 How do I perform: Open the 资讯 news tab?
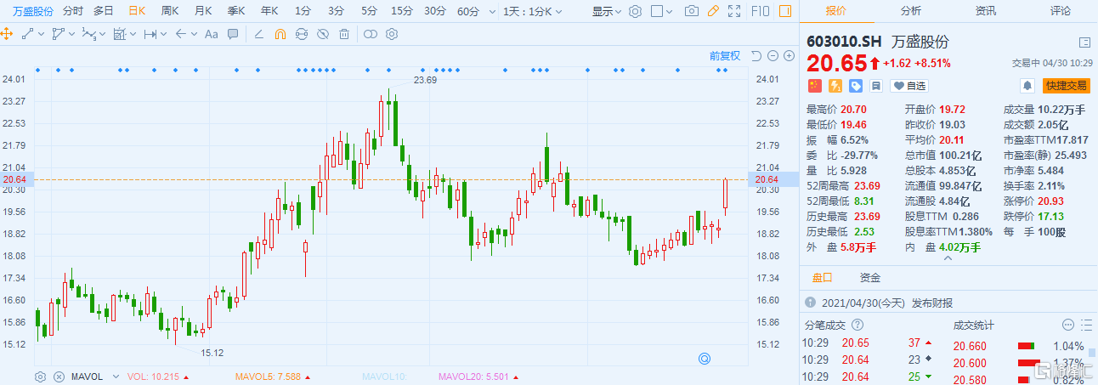coord(986,10)
